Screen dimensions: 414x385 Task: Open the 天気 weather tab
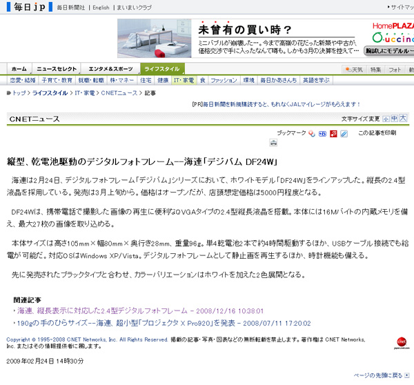click(x=355, y=70)
